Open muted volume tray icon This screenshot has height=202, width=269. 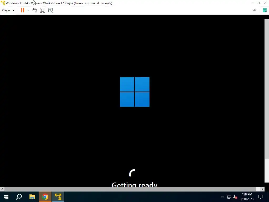235,197
